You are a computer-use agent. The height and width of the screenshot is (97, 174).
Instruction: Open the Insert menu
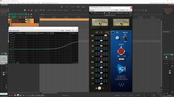(11, 3)
